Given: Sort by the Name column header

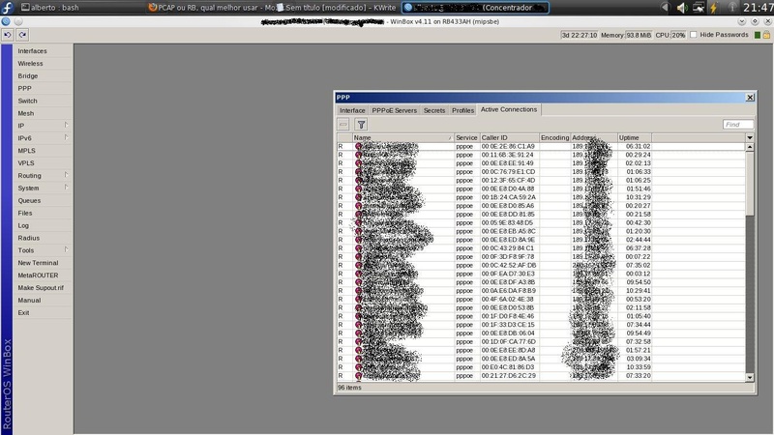Looking at the screenshot, I should pyautogui.click(x=402, y=137).
